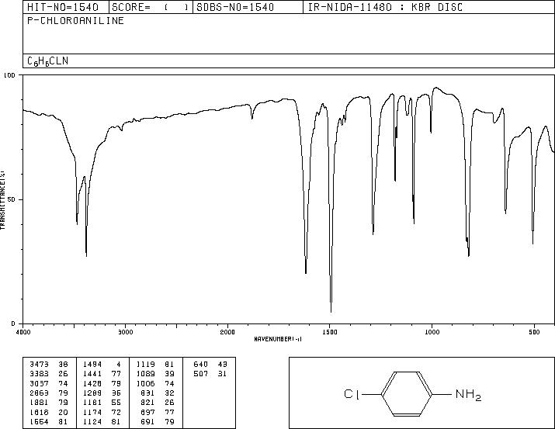The image size is (555, 429).
Task: Select peak table entry 1119
Action: (x=145, y=364)
